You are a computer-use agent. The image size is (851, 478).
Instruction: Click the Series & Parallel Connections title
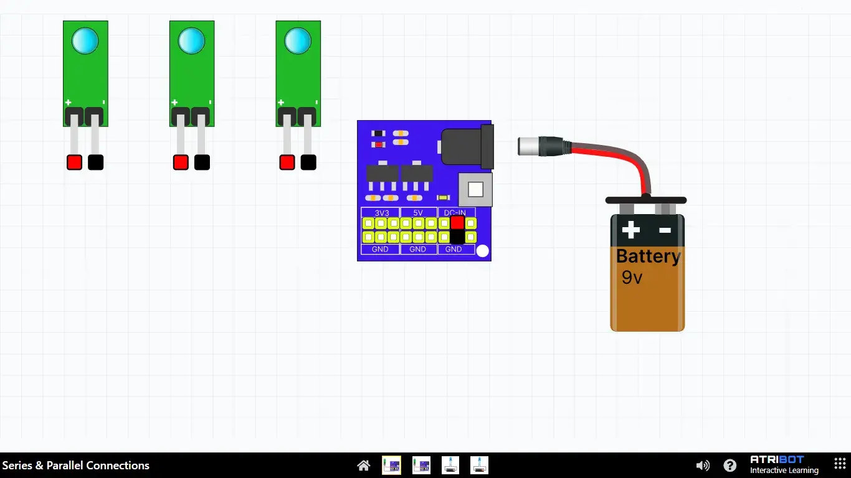click(76, 466)
